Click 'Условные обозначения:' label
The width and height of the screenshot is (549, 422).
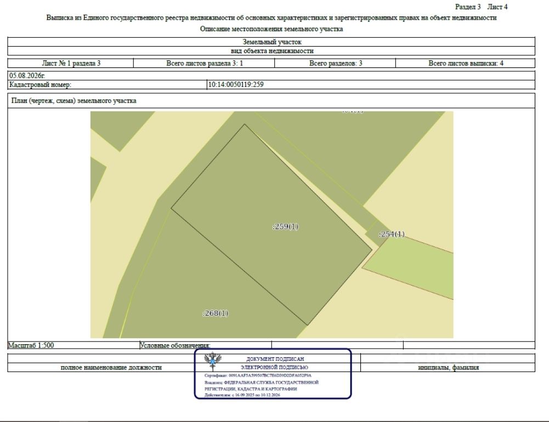pyautogui.click(x=175, y=346)
